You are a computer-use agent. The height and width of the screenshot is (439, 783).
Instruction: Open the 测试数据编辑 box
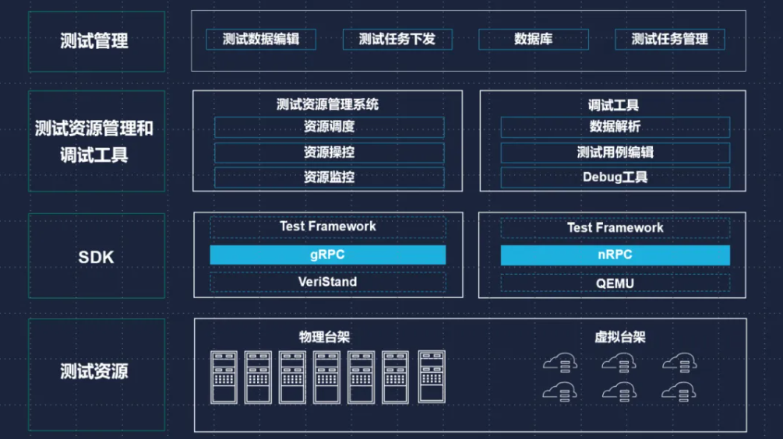pyautogui.click(x=260, y=39)
